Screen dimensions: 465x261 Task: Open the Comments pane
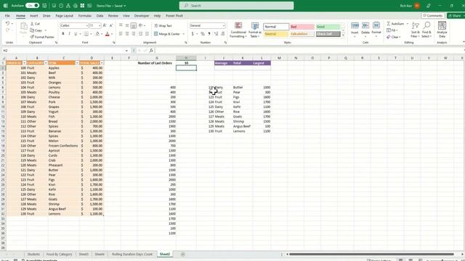(433, 16)
